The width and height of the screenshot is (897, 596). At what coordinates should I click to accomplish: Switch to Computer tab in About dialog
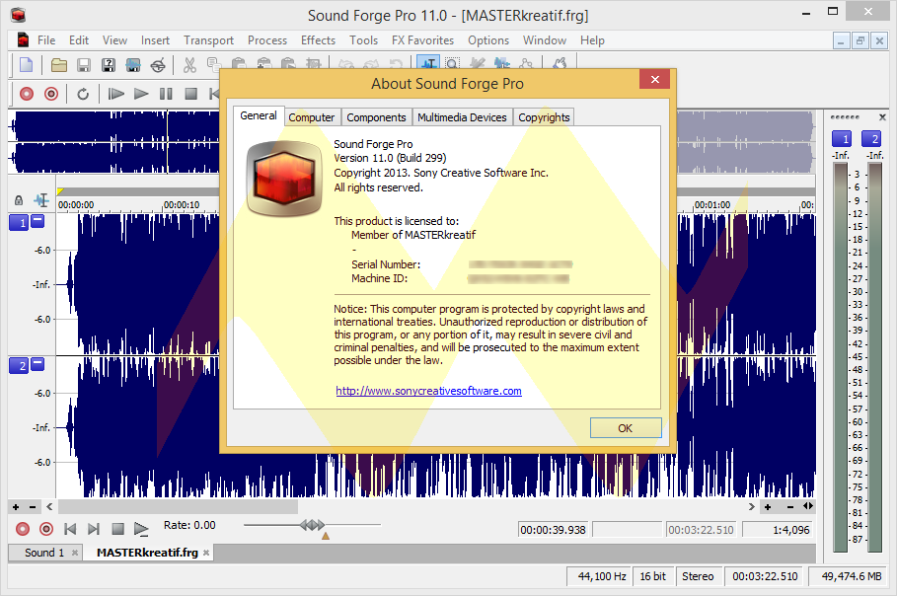tap(311, 117)
